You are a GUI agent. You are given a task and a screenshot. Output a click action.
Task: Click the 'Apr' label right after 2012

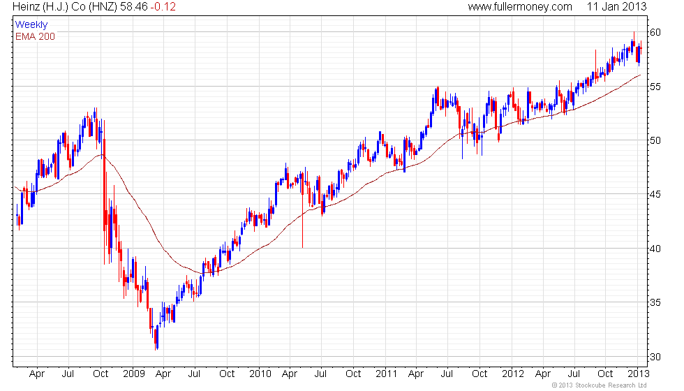click(543, 374)
